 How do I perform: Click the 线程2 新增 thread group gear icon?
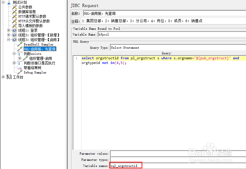14,35
